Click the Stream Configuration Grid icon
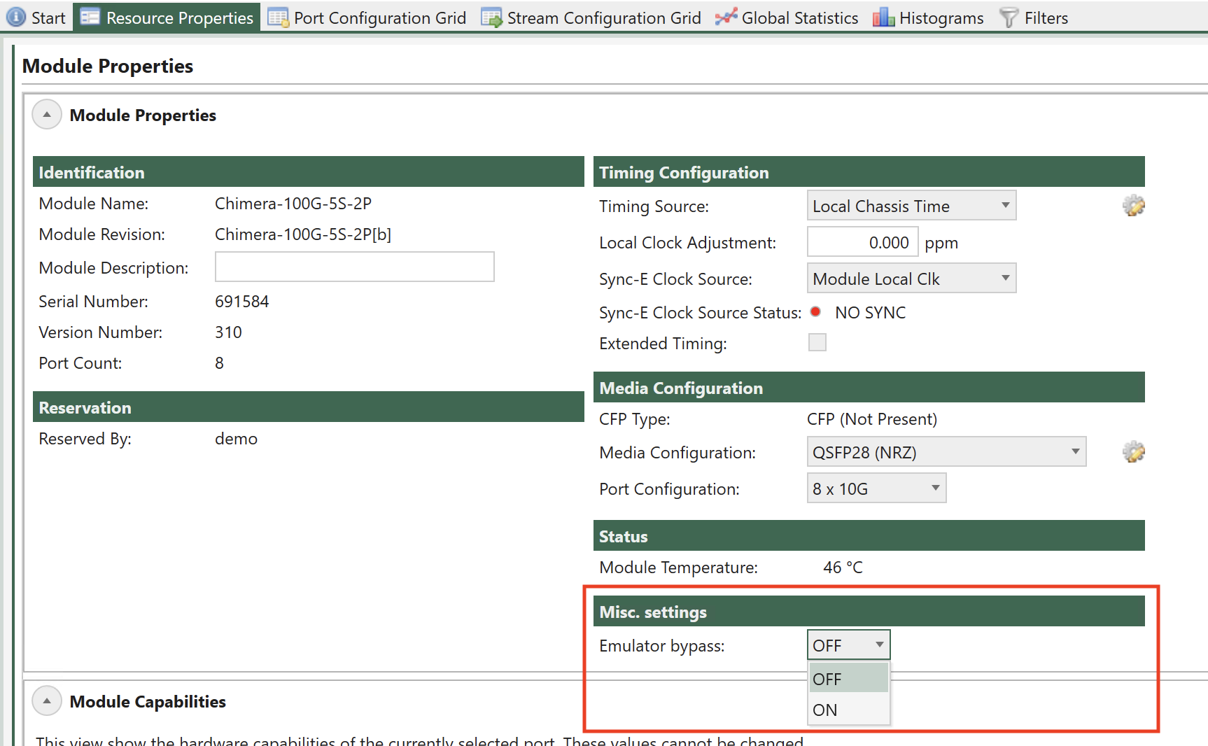 [x=491, y=17]
